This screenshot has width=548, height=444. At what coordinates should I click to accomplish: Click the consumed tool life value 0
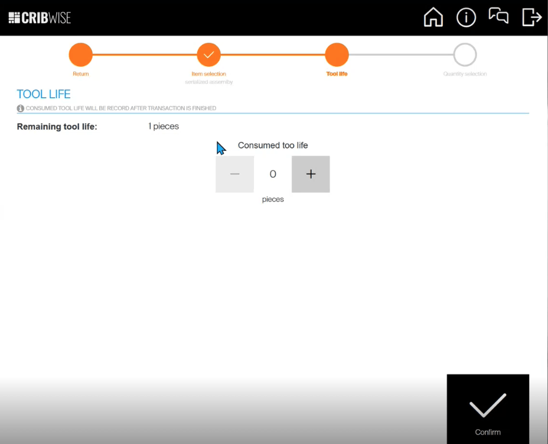click(x=273, y=174)
